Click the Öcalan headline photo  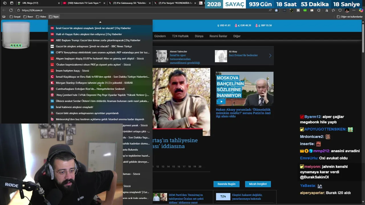(181, 101)
